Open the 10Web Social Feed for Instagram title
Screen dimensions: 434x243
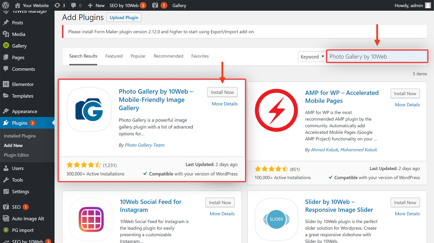point(151,206)
